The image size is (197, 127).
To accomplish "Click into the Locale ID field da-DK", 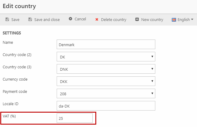I will click(x=106, y=106).
